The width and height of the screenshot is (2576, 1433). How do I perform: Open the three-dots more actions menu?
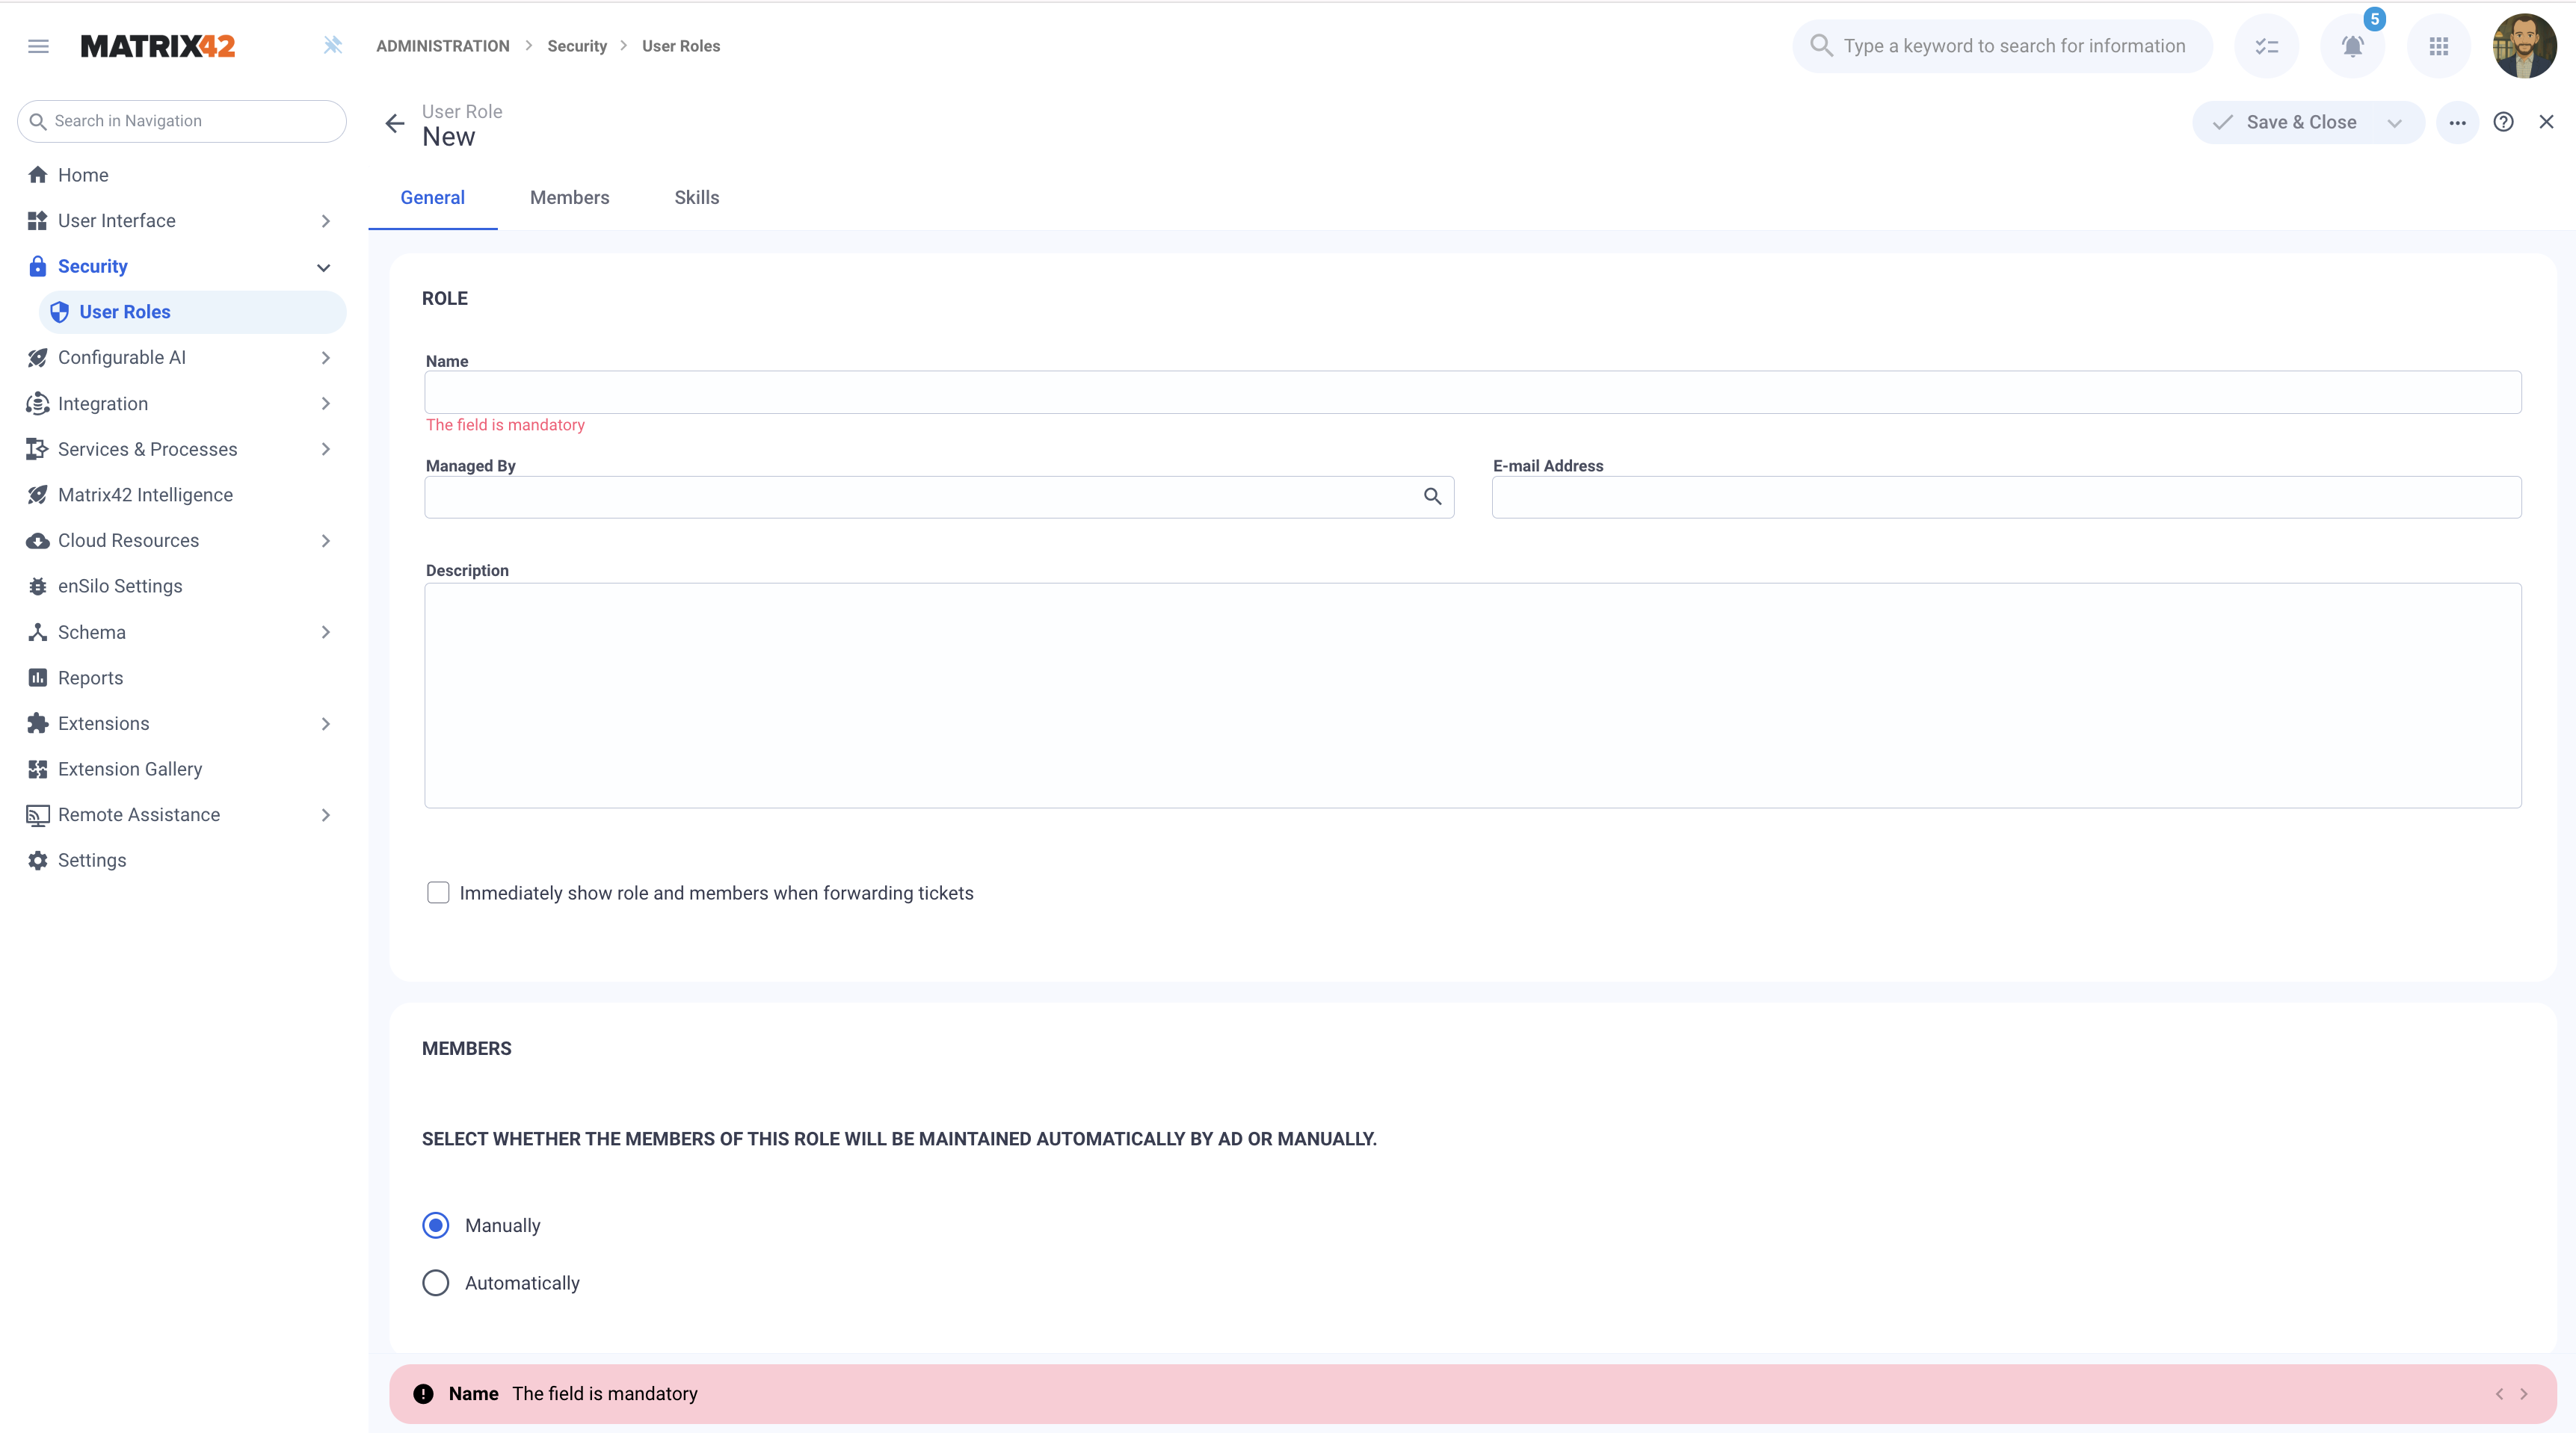(x=2457, y=123)
